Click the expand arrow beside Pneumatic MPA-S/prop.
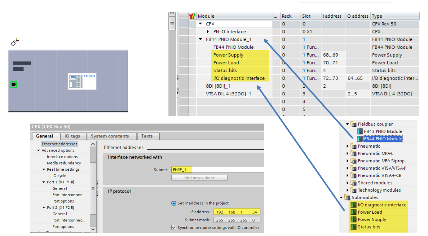 tap(348, 161)
